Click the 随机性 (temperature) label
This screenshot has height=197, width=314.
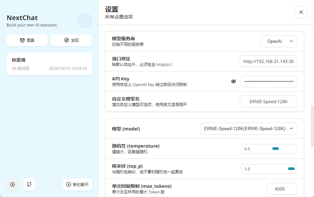point(136,146)
